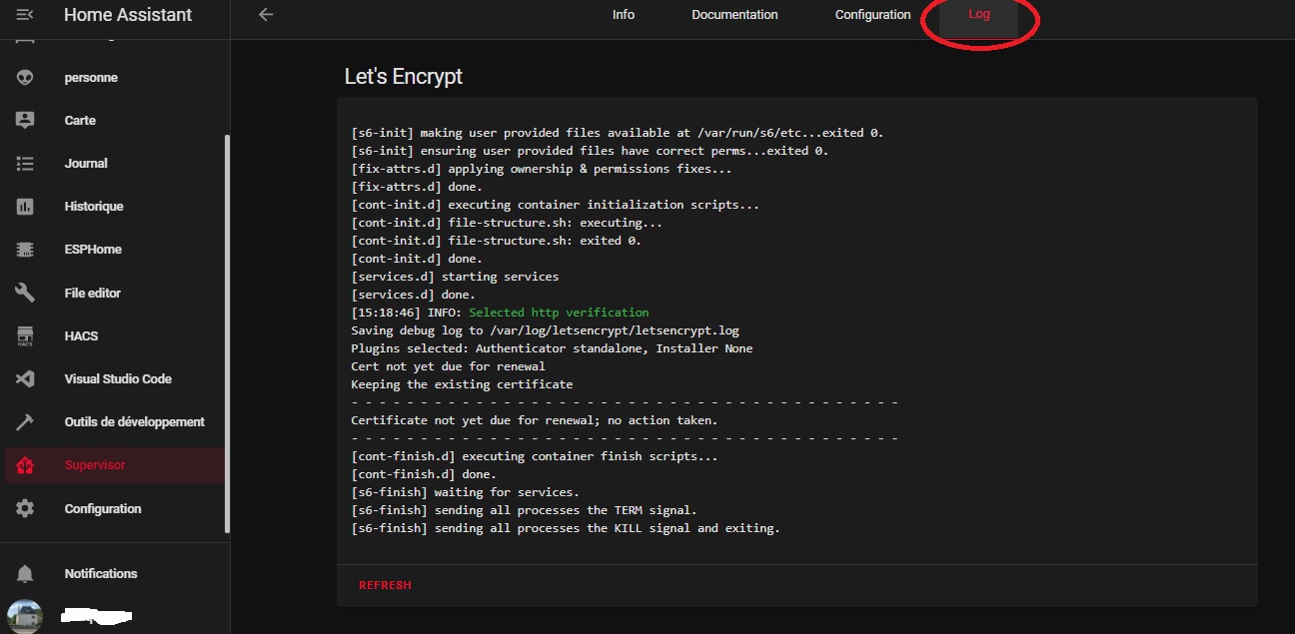Open the Documentation tab
The image size is (1295, 634).
734,15
